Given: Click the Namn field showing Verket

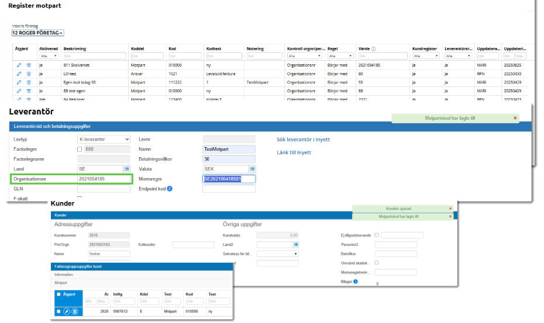Looking at the screenshot, I should click(109, 254).
